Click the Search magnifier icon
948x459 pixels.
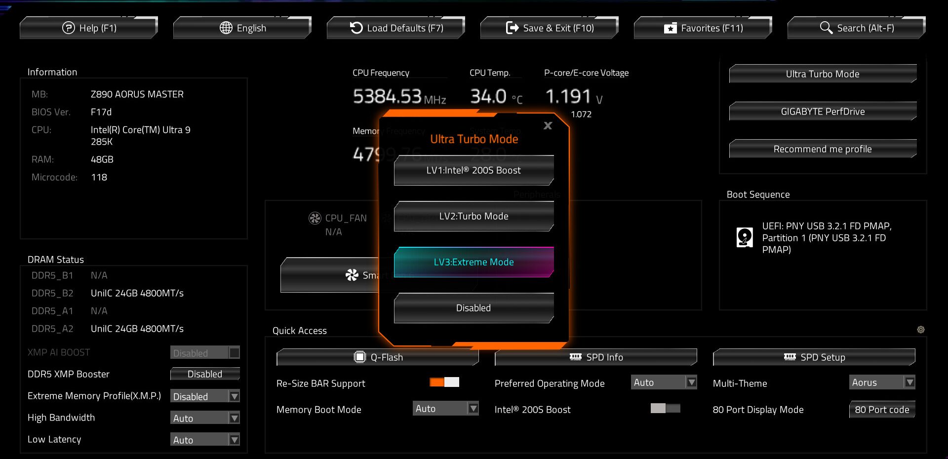(x=826, y=28)
